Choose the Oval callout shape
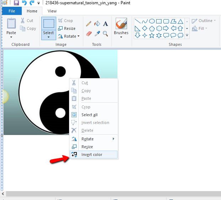Screen dimensions: 221x200 [173, 35]
